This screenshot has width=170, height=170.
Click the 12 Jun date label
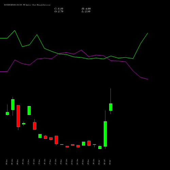pos(34,162)
